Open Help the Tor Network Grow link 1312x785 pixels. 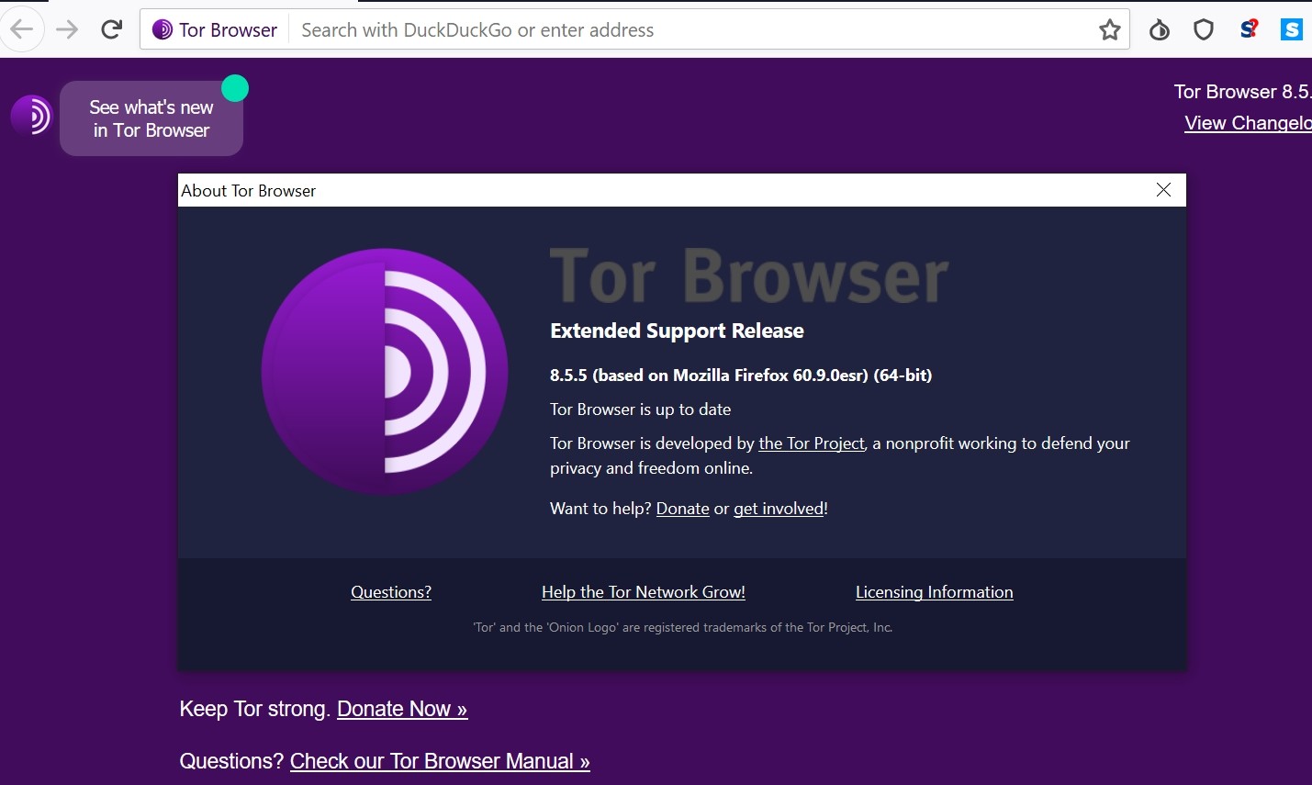(x=644, y=592)
